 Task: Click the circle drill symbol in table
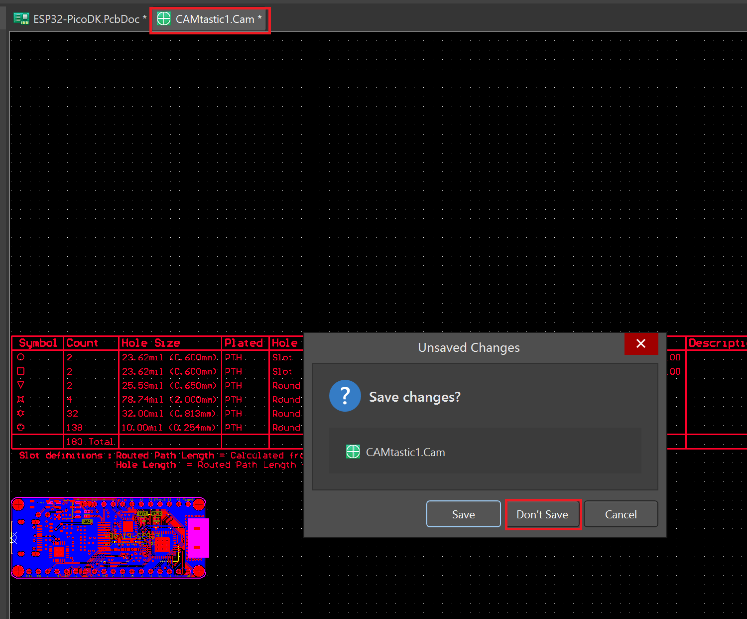point(20,357)
